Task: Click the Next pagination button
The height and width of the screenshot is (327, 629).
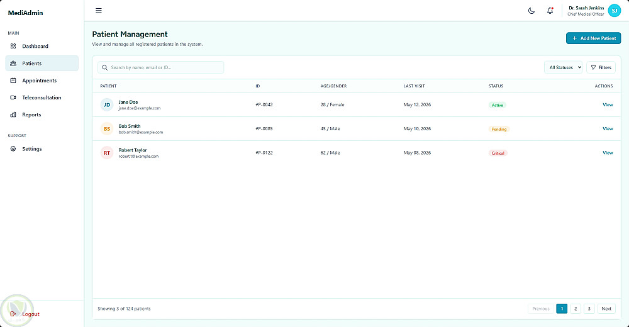Action: (606, 309)
